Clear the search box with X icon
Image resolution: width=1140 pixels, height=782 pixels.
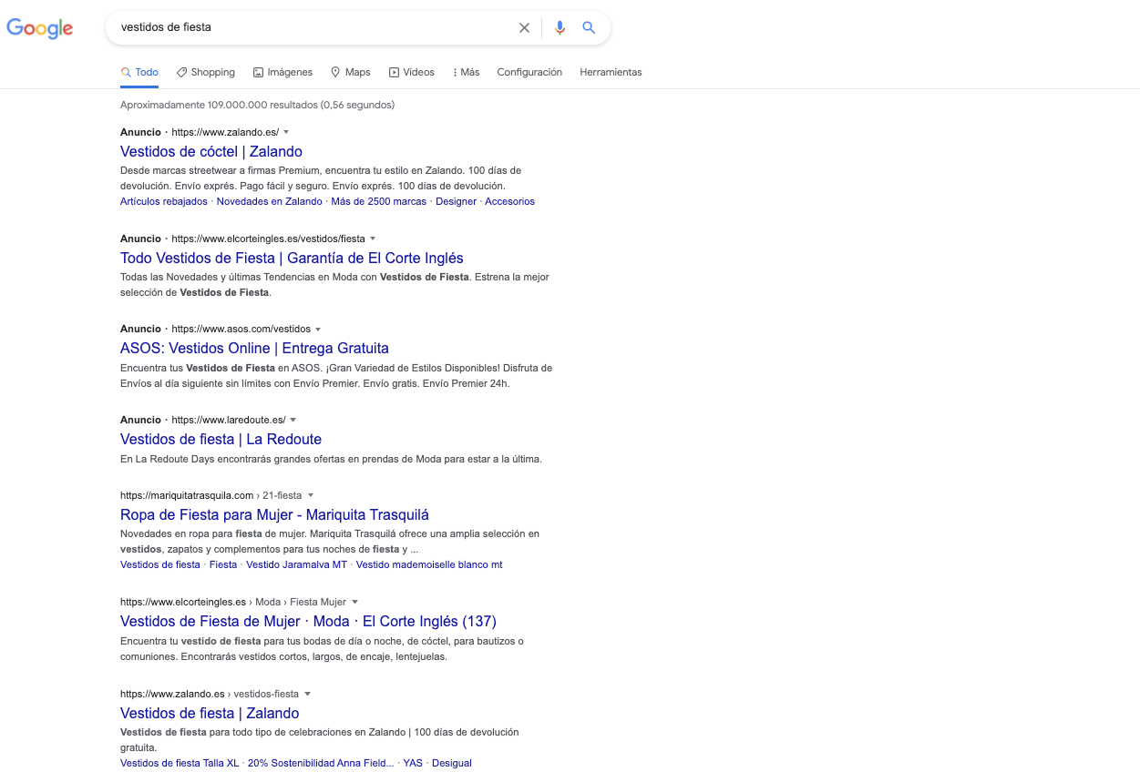coord(524,27)
